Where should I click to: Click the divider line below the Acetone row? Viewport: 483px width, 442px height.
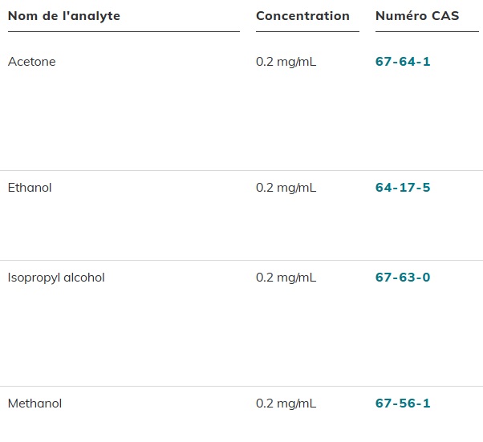[x=241, y=170]
